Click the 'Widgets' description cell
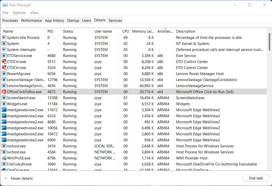 (183, 104)
